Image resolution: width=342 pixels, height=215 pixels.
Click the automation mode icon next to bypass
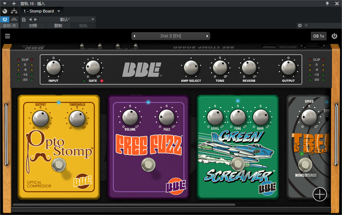click(14, 19)
